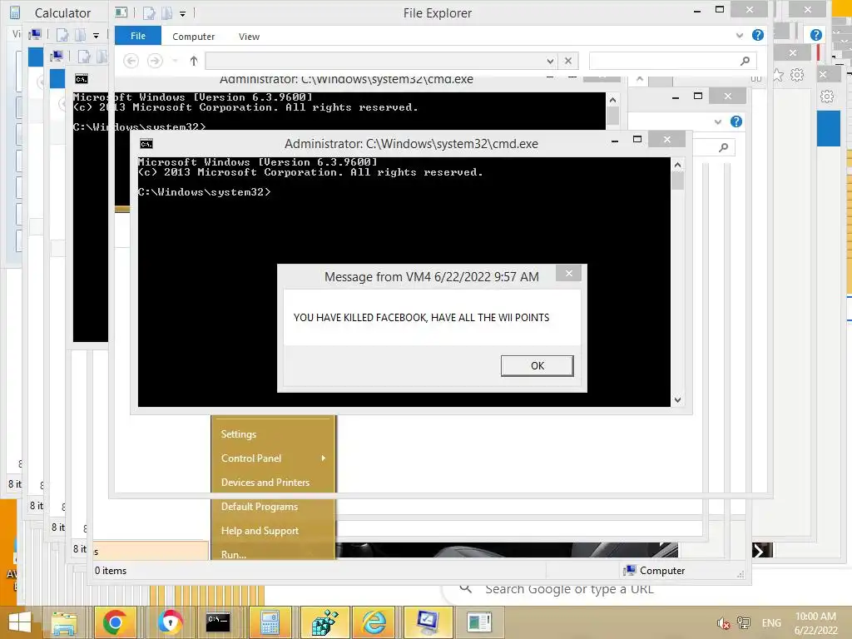852x639 pixels.
Task: Go forward in File Explorer navigation
Action: tap(155, 61)
